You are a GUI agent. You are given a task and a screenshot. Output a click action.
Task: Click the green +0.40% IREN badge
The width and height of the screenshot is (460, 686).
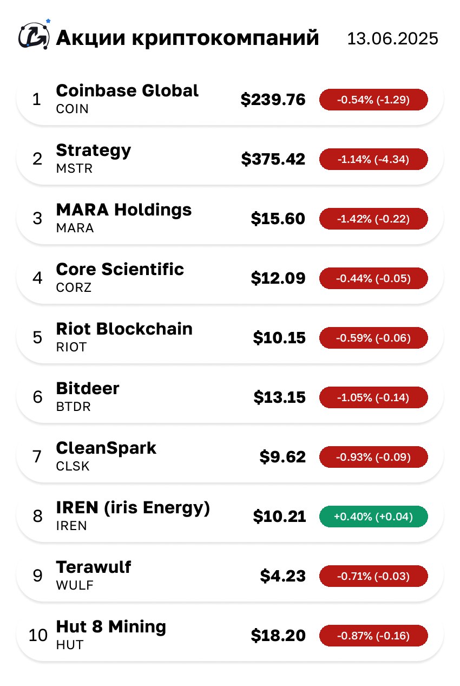[373, 517]
